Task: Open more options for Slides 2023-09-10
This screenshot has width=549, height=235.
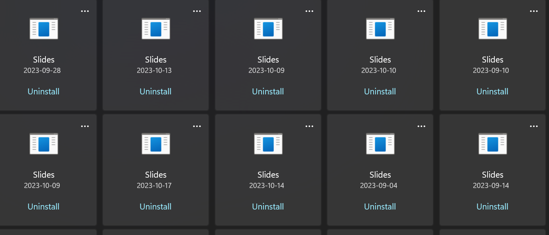Action: click(x=534, y=11)
